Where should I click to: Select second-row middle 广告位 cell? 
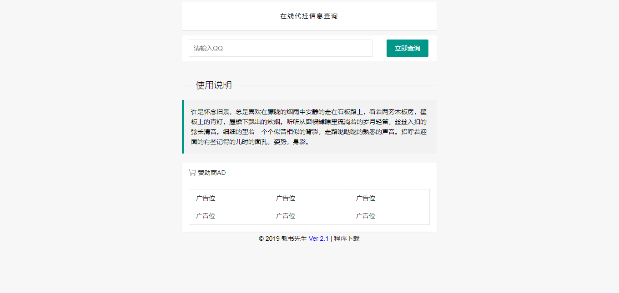point(309,216)
